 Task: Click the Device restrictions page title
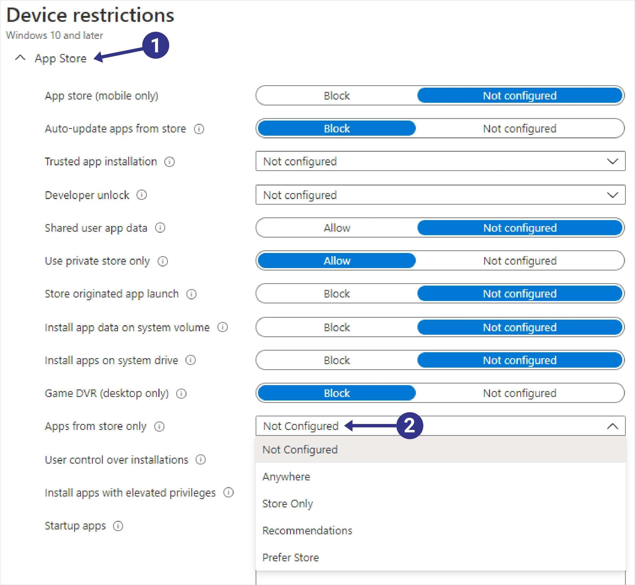point(90,15)
